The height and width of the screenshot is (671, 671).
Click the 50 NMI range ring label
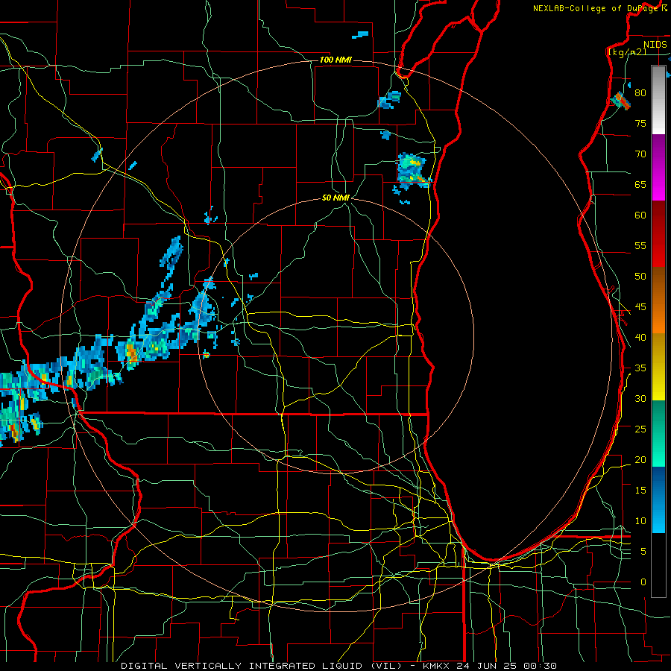[x=335, y=198]
